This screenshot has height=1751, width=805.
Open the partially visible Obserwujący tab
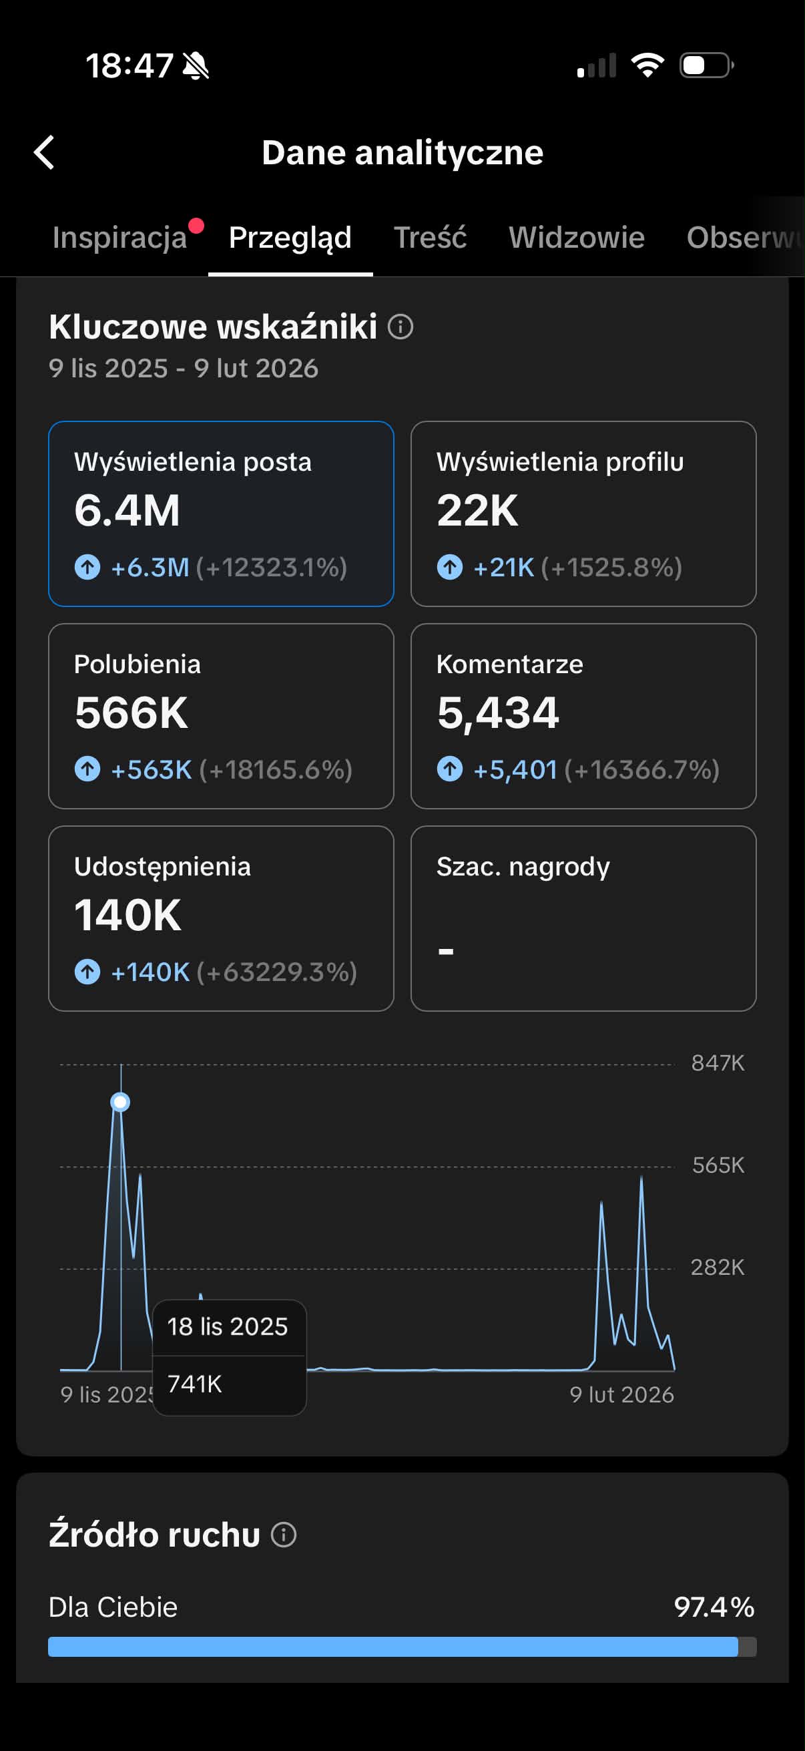(x=745, y=238)
